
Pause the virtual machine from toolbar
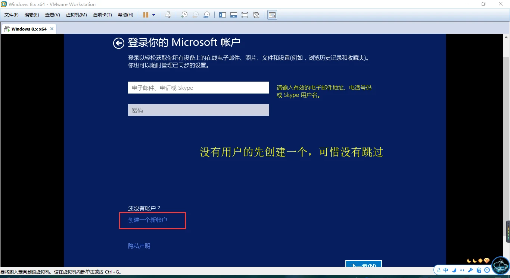146,15
